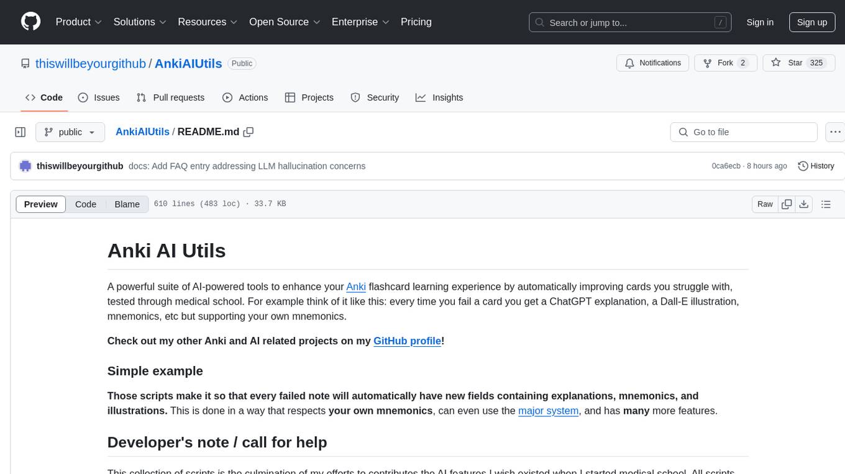
Task: Click the star count 325
Action: 816,63
